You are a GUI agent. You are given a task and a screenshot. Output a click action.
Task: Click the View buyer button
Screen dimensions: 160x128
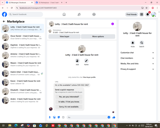tap(64, 36)
